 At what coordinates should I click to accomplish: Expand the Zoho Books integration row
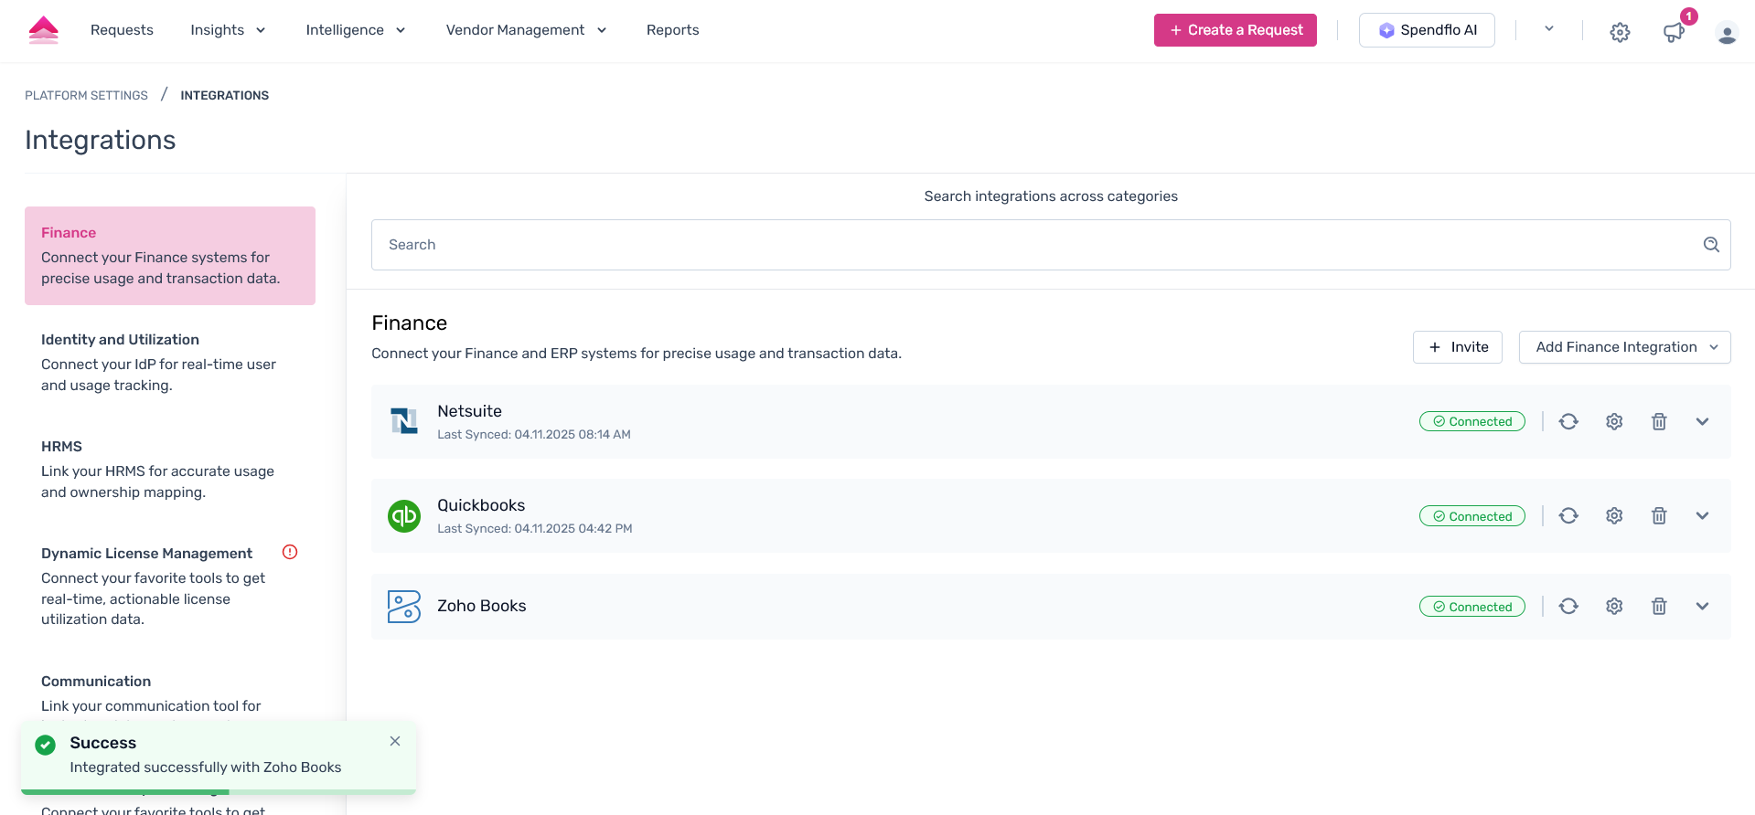tap(1702, 606)
